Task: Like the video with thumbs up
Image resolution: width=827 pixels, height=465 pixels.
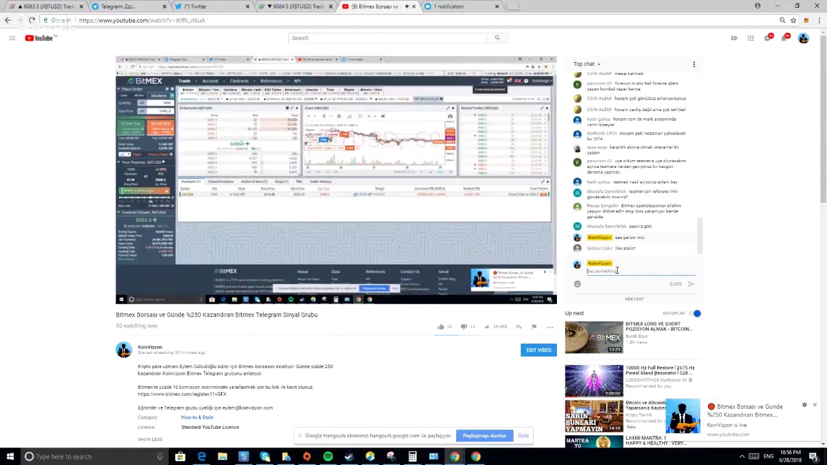Action: (441, 327)
